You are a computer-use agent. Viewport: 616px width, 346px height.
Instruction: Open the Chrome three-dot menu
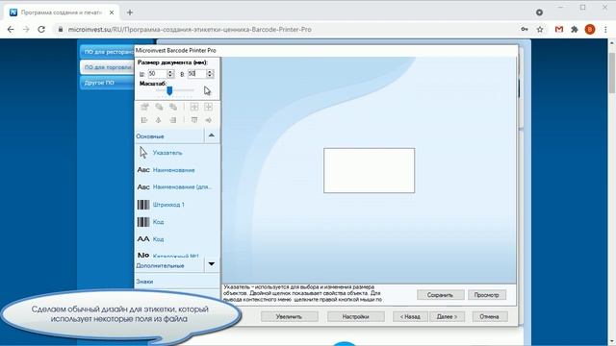tap(605, 30)
